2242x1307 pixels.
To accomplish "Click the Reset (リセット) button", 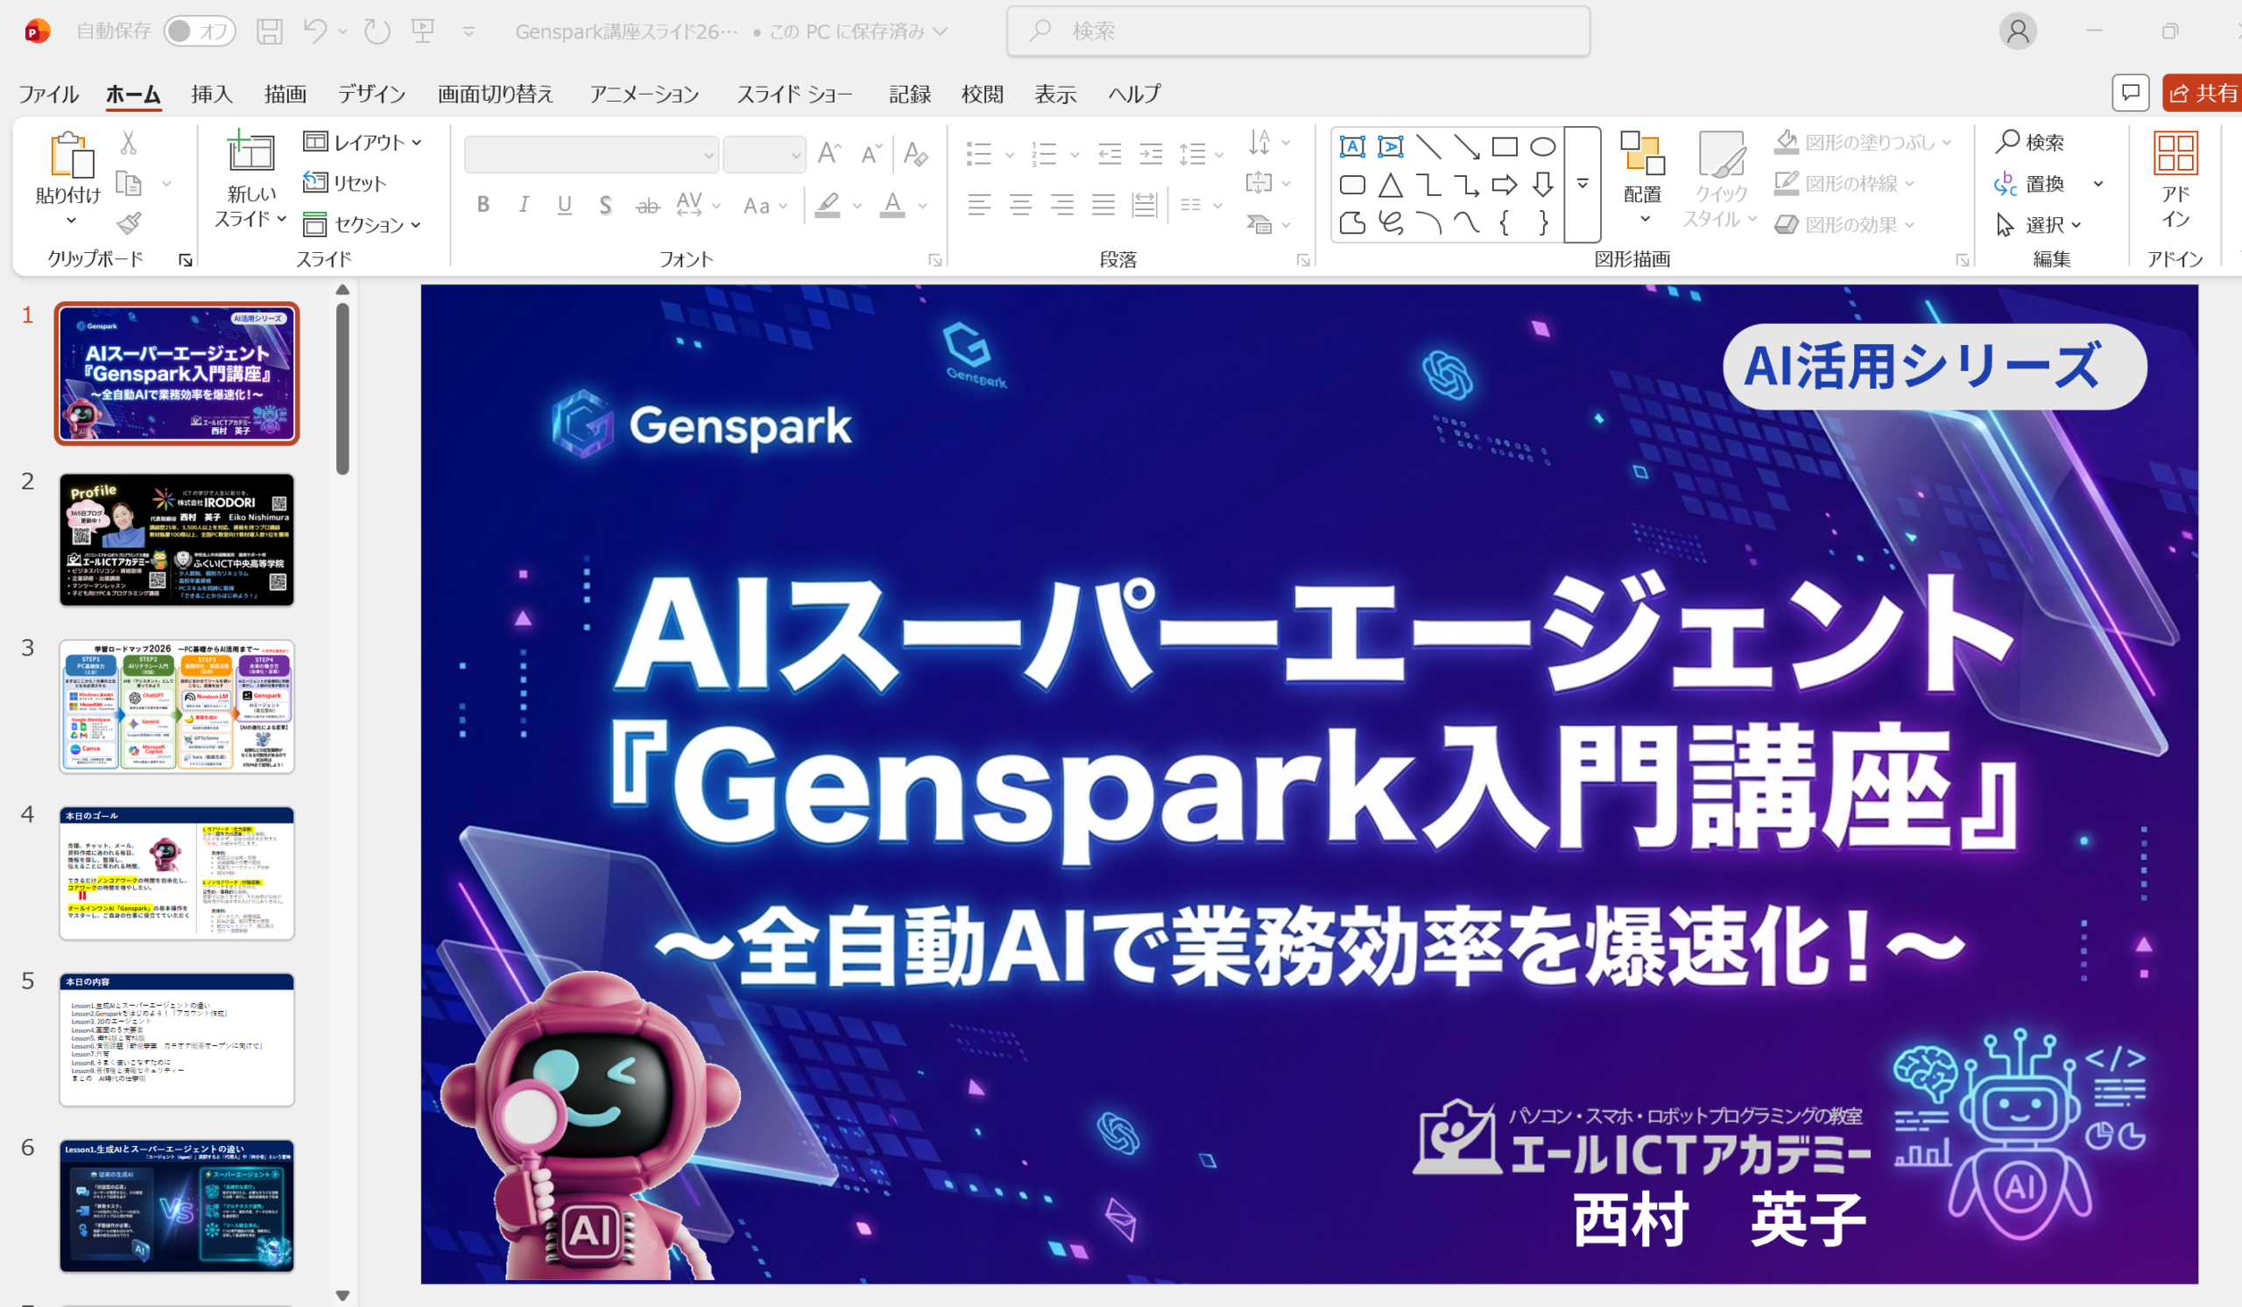I will (x=345, y=183).
